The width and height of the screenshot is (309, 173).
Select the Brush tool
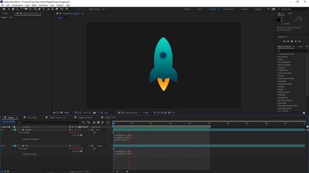click(x=48, y=9)
